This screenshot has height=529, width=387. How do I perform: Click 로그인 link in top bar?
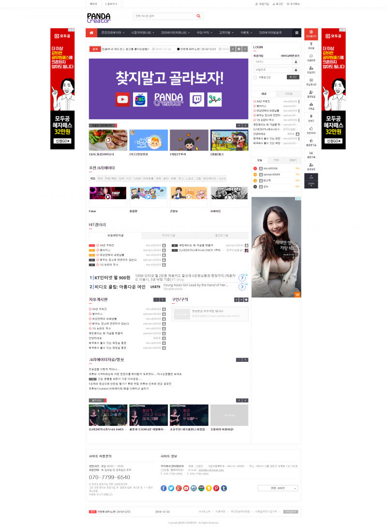(x=278, y=4)
